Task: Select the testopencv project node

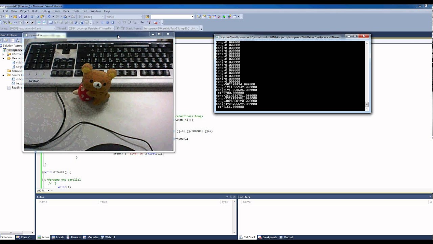Action: pos(13,50)
